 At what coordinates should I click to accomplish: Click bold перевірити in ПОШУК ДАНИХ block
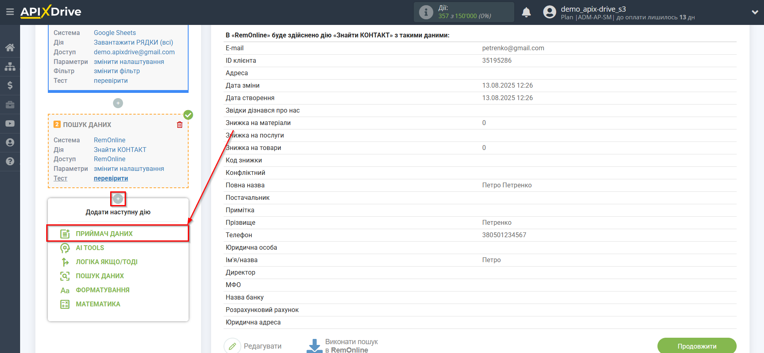click(111, 179)
